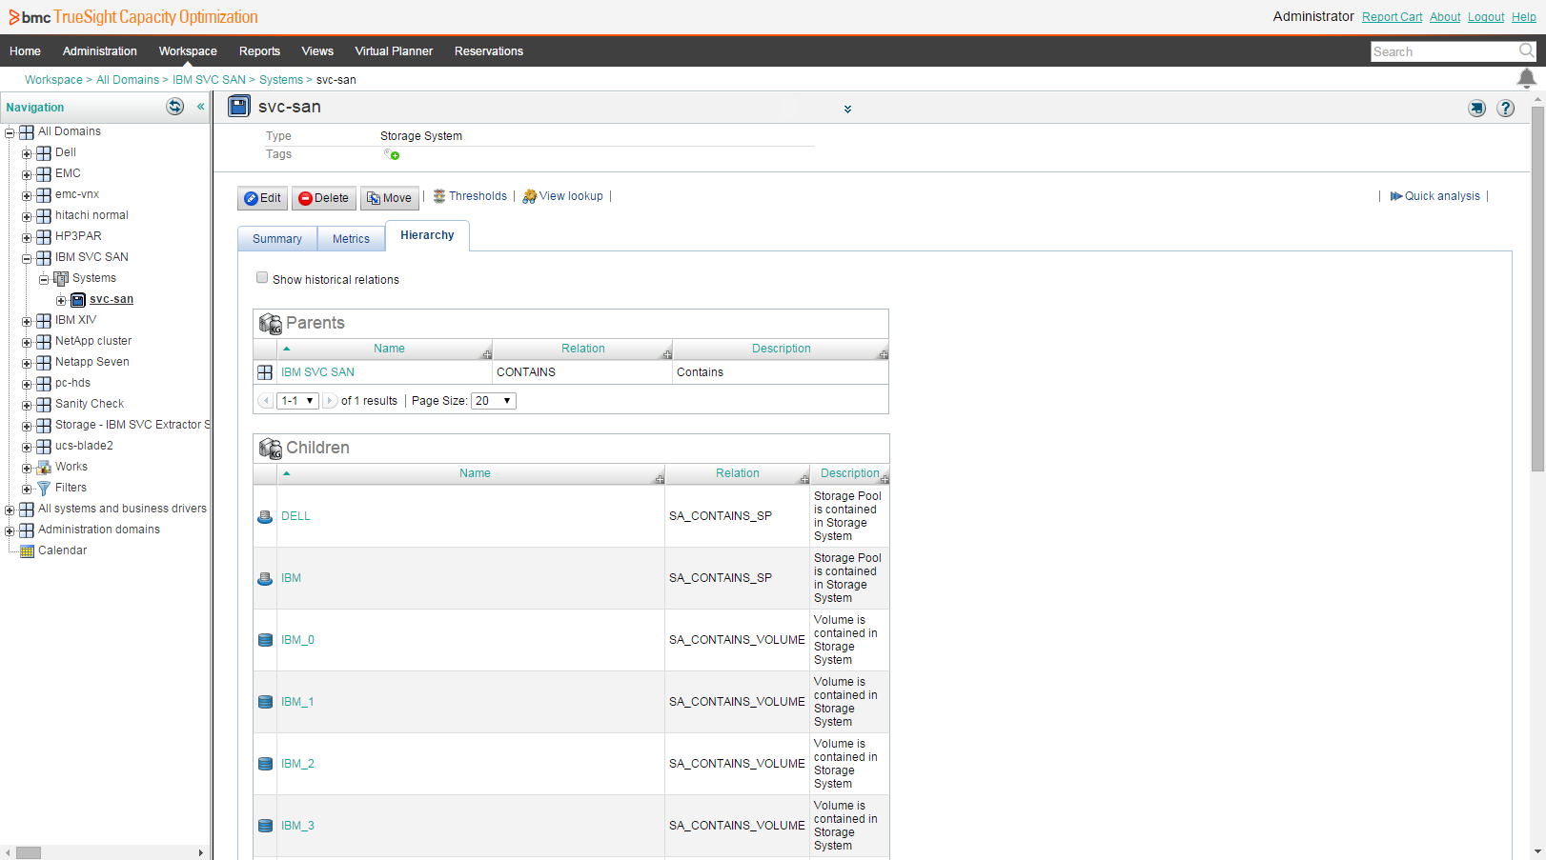Image resolution: width=1546 pixels, height=860 pixels.
Task: Refresh the Navigation tree panel
Action: [x=175, y=107]
